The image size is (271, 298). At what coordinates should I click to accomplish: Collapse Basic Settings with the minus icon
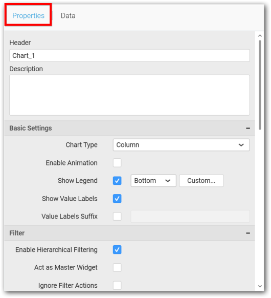(248, 129)
